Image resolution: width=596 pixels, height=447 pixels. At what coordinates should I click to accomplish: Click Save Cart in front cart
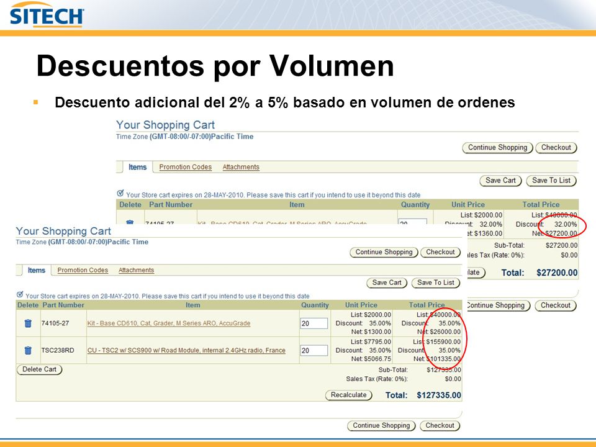pyautogui.click(x=387, y=283)
